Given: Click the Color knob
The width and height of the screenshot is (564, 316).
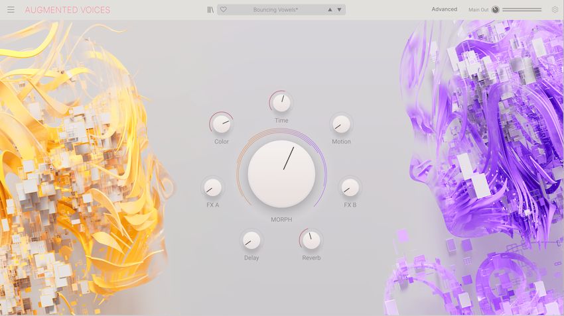Looking at the screenshot, I should (x=222, y=125).
